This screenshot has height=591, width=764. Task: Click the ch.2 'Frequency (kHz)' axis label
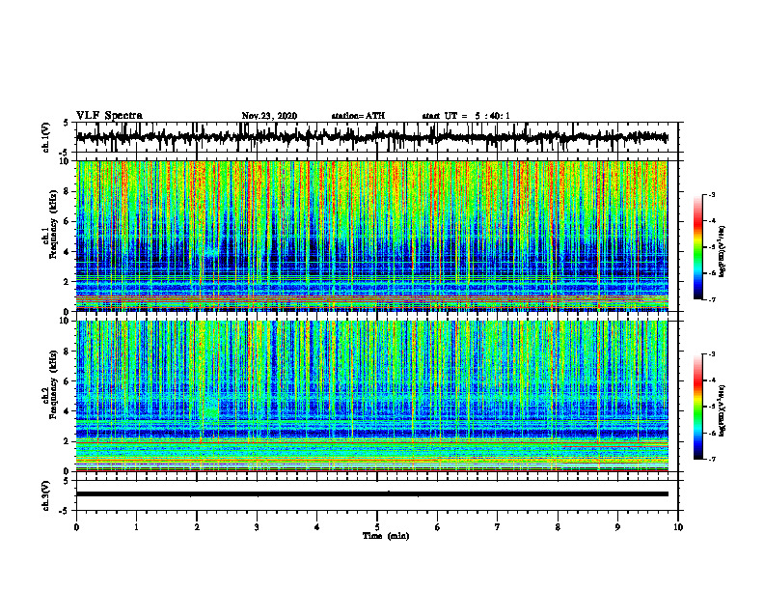pyautogui.click(x=53, y=384)
